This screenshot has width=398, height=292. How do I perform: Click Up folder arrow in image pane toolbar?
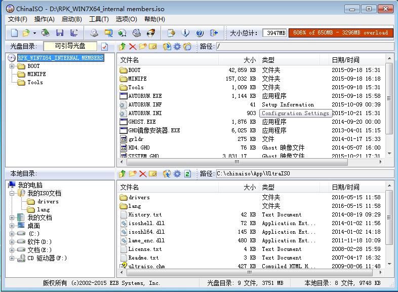[x=122, y=47]
